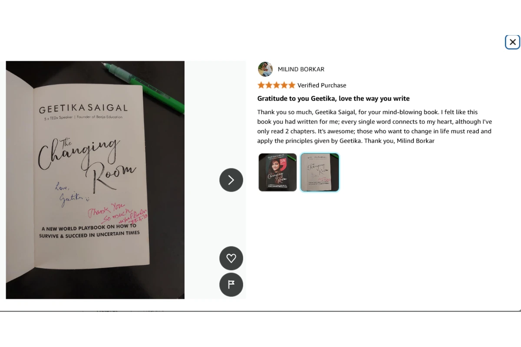Click the fifth orange rating star
This screenshot has width=521, height=347.
(x=292, y=85)
